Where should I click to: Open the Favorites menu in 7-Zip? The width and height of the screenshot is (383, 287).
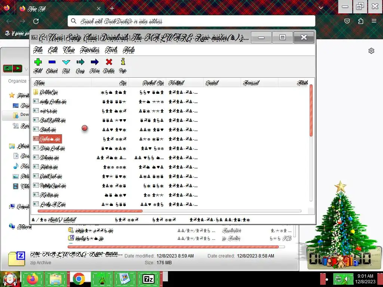point(90,50)
